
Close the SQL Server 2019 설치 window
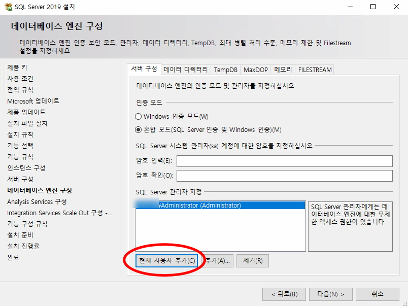point(396,7)
